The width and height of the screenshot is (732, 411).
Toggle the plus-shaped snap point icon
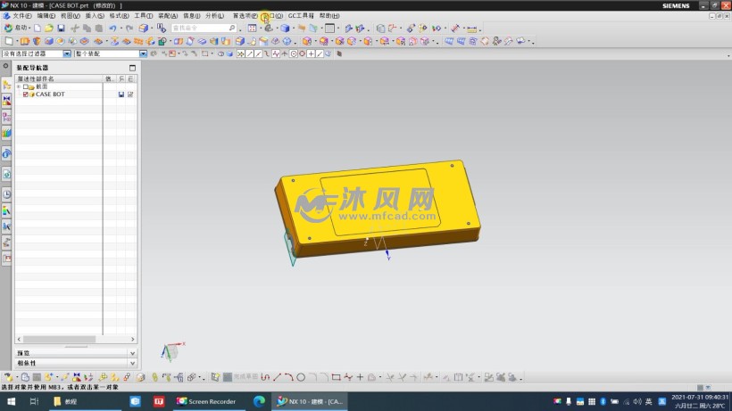311,54
